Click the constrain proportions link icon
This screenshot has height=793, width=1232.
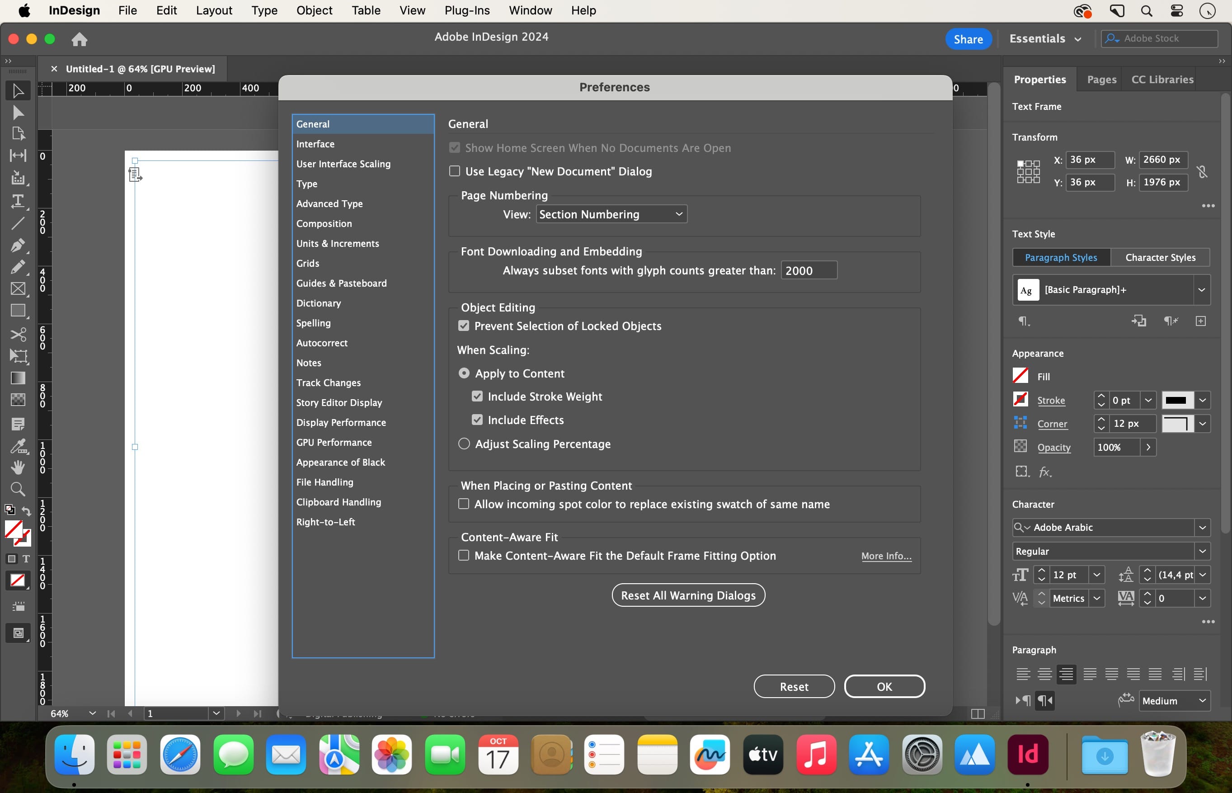pyautogui.click(x=1202, y=171)
